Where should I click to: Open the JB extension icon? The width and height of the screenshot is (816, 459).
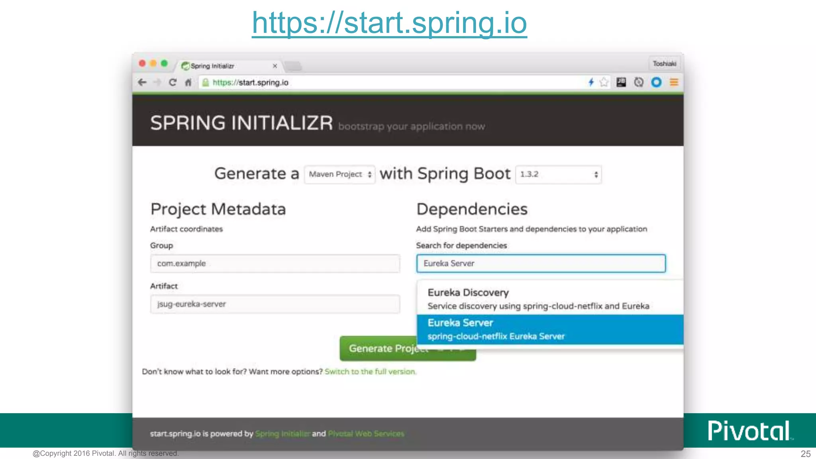click(x=621, y=82)
